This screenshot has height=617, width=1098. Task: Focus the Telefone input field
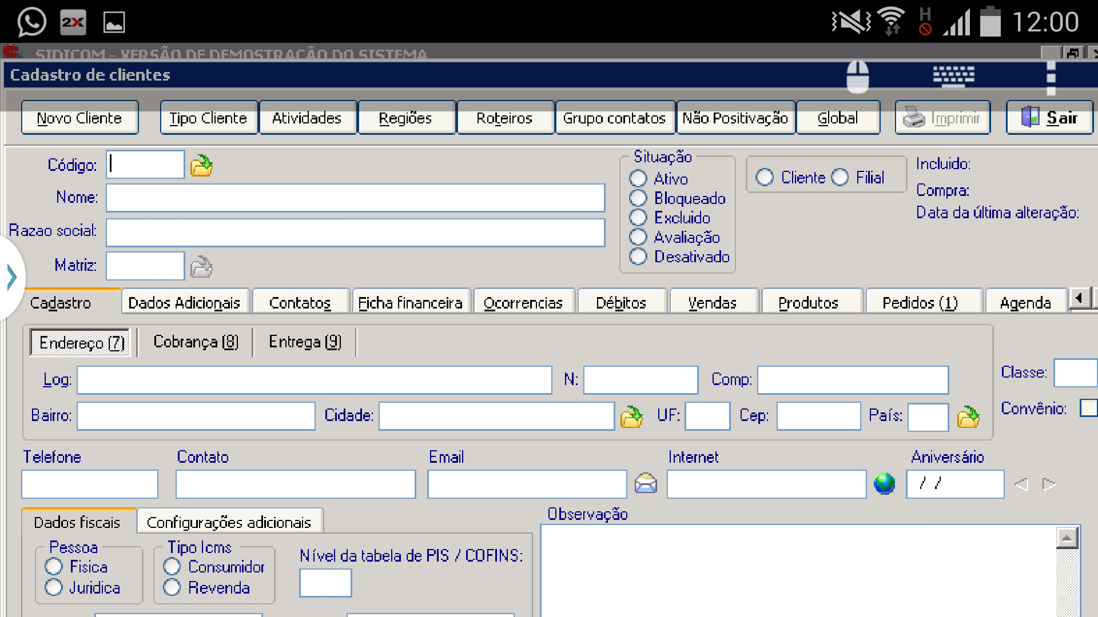point(90,484)
